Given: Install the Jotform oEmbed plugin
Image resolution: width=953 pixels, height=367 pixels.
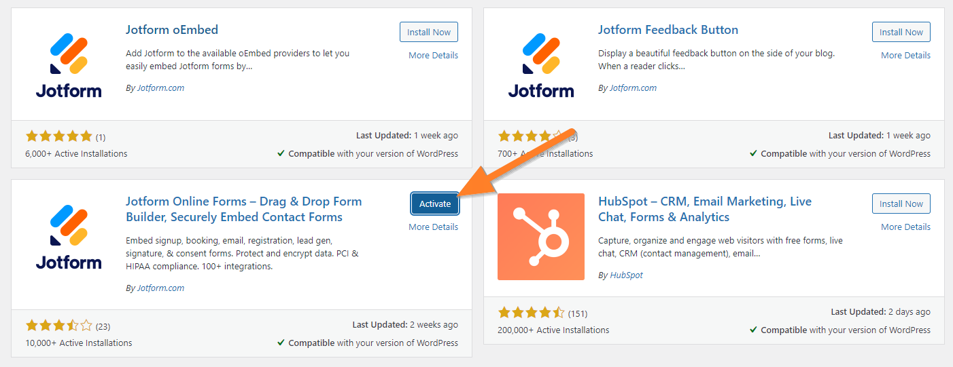Looking at the screenshot, I should 429,32.
